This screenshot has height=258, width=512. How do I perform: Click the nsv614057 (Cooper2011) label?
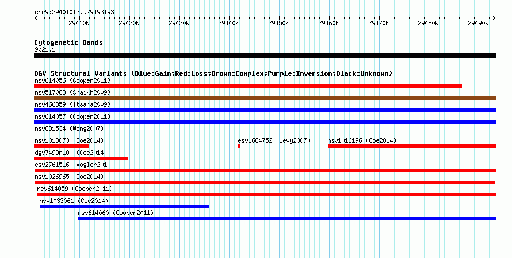click(72, 116)
